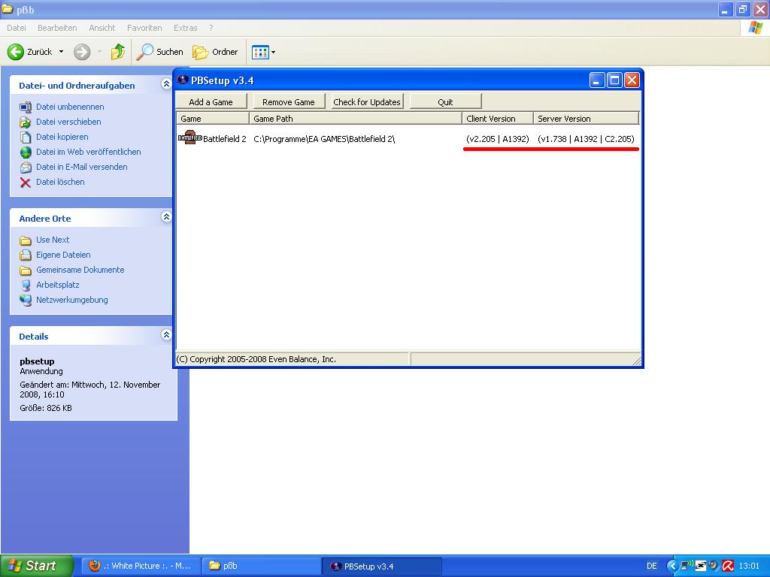Go up one folder level icon
This screenshot has height=577, width=770.
[x=118, y=52]
